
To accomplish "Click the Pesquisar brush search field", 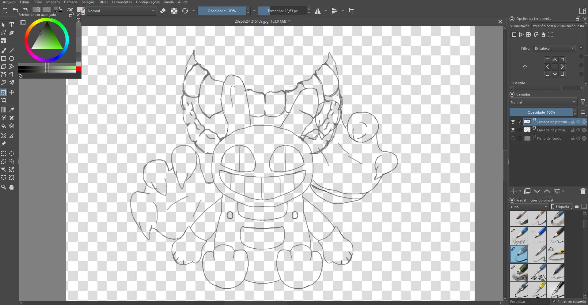I will coord(529,301).
